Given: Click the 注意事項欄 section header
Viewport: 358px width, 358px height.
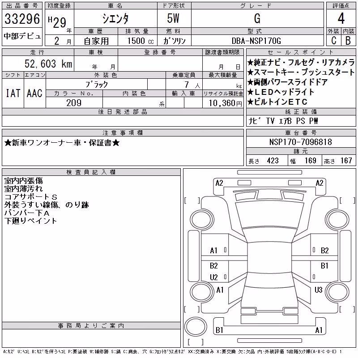Looking at the screenshot, I should (123, 132).
